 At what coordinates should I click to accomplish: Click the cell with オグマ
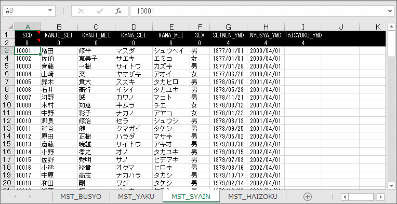(x=134, y=167)
